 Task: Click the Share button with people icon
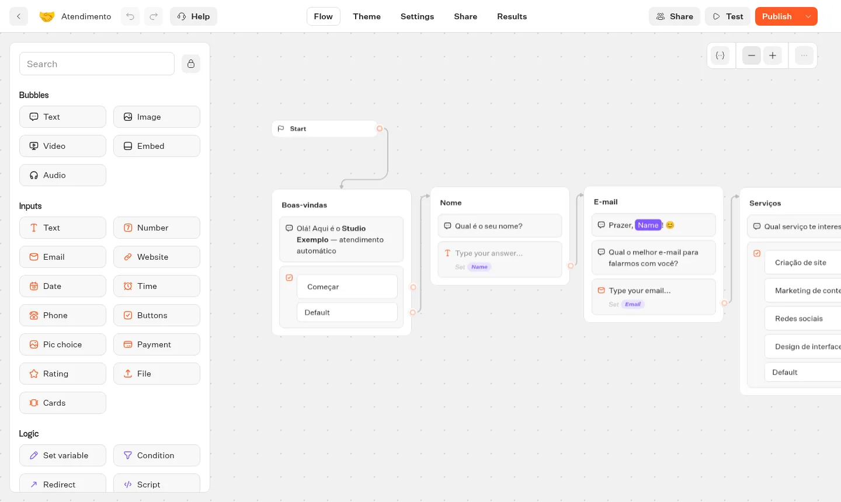pyautogui.click(x=675, y=16)
